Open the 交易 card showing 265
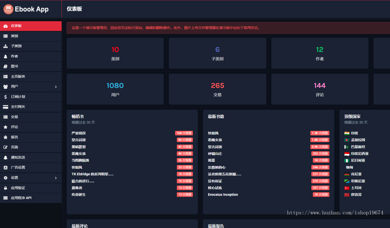The width and height of the screenshot is (390, 228). (217, 89)
